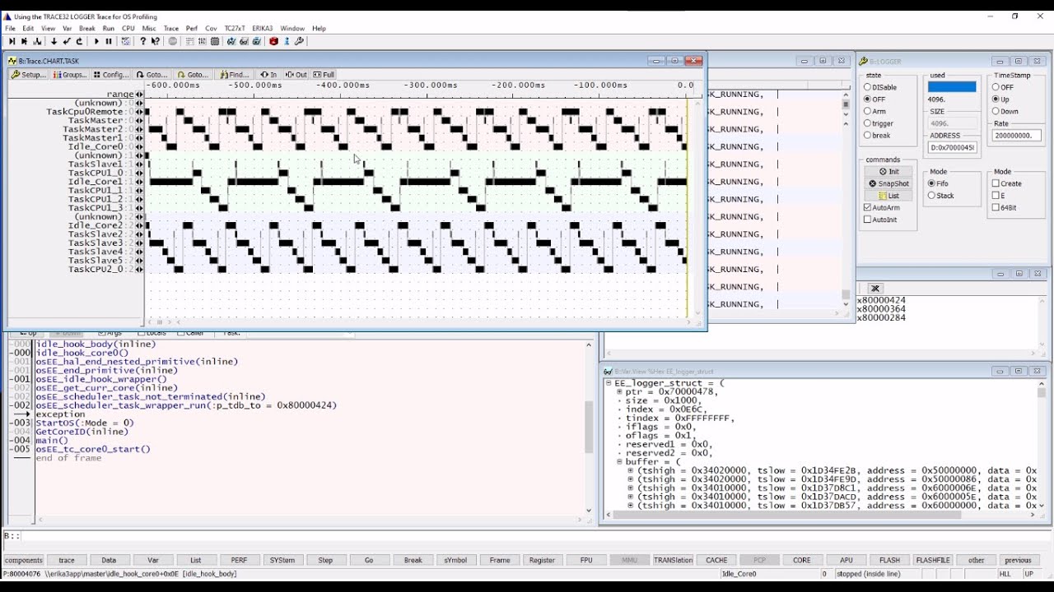Open the ERIKA3 menu
This screenshot has width=1054, height=592.
click(x=263, y=28)
